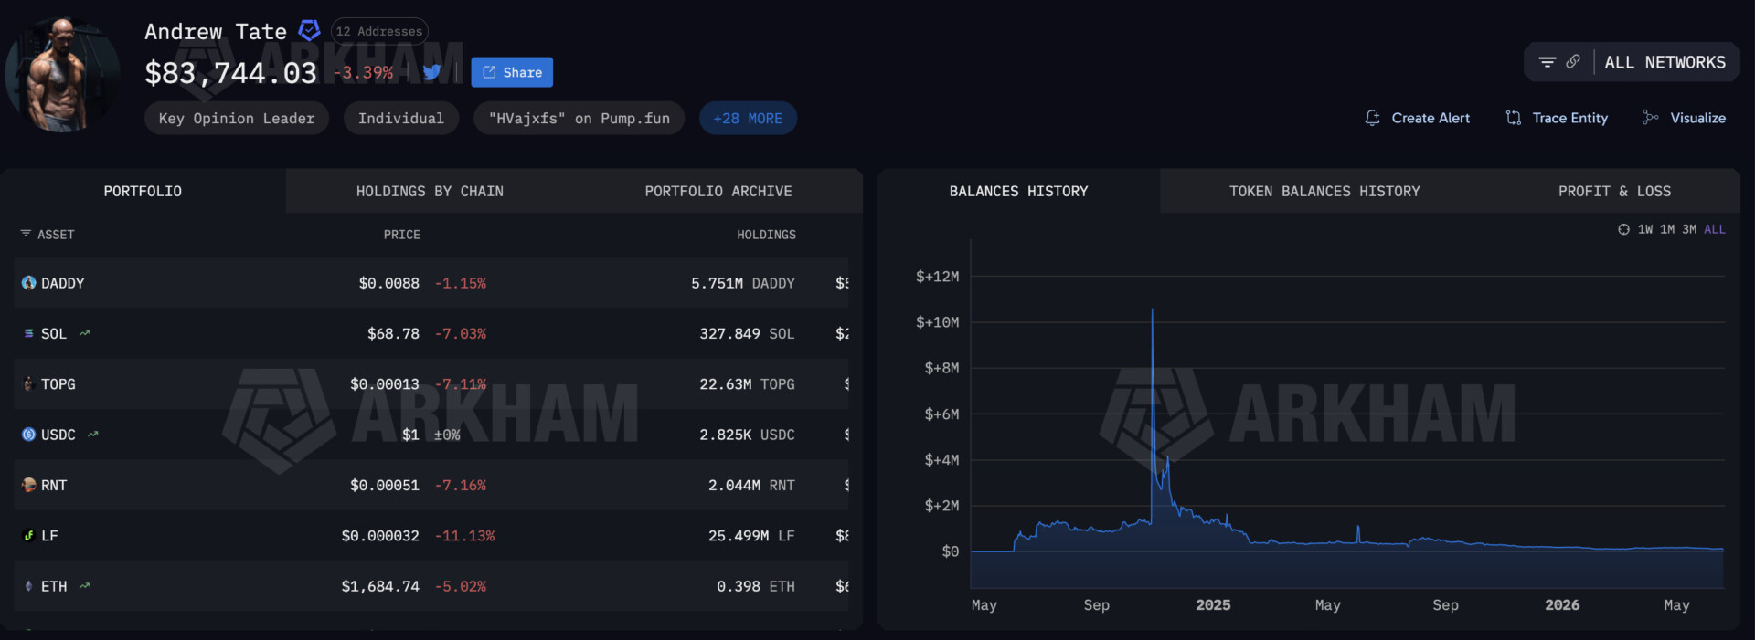Screen dimensions: 1755x640
Task: Set the chart range to 3M
Action: pos(1689,229)
